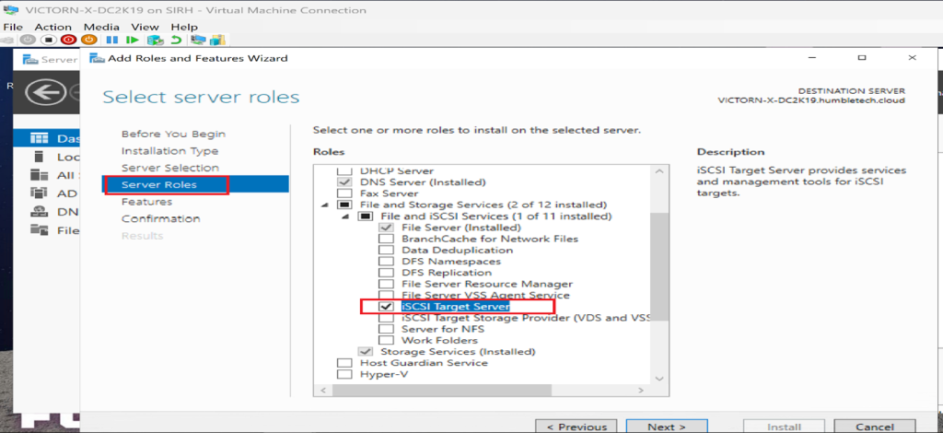Click the Next button

pyautogui.click(x=666, y=427)
